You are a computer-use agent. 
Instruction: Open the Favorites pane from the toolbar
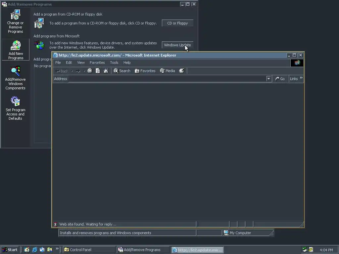(145, 71)
